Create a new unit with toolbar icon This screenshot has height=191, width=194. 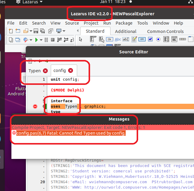coord(11,31)
